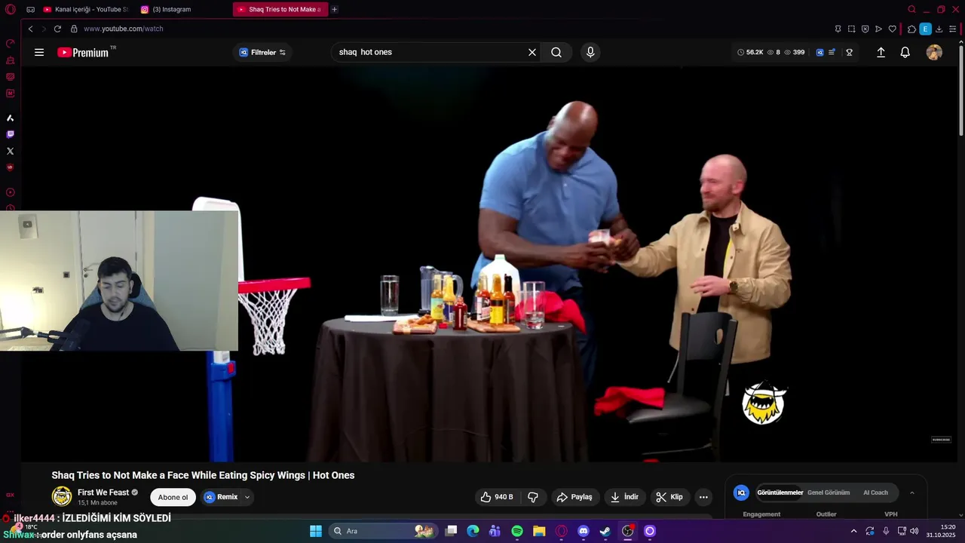Screen dimensions: 965x543
Task: Open the extensions cube icon
Action: (911, 29)
